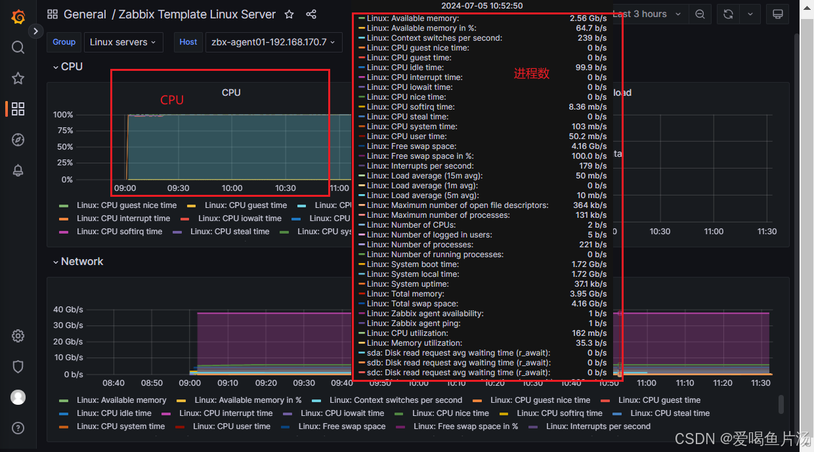Viewport: 814px width, 452px height.
Task: Open the Help question mark icon
Action: [18, 428]
